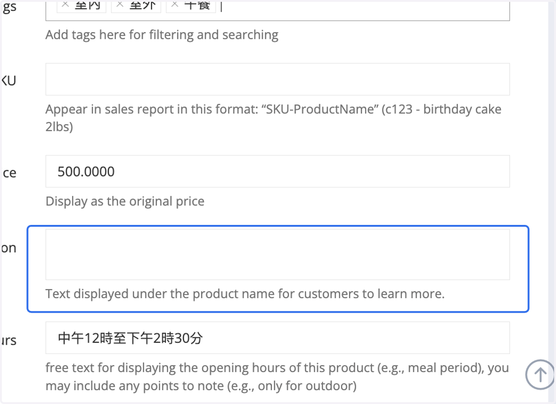Click the scroll-to-top arrow icon
Screen dimensions: 556x404
click(540, 374)
